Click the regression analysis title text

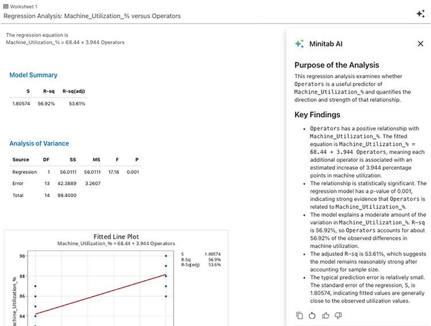coord(92,16)
